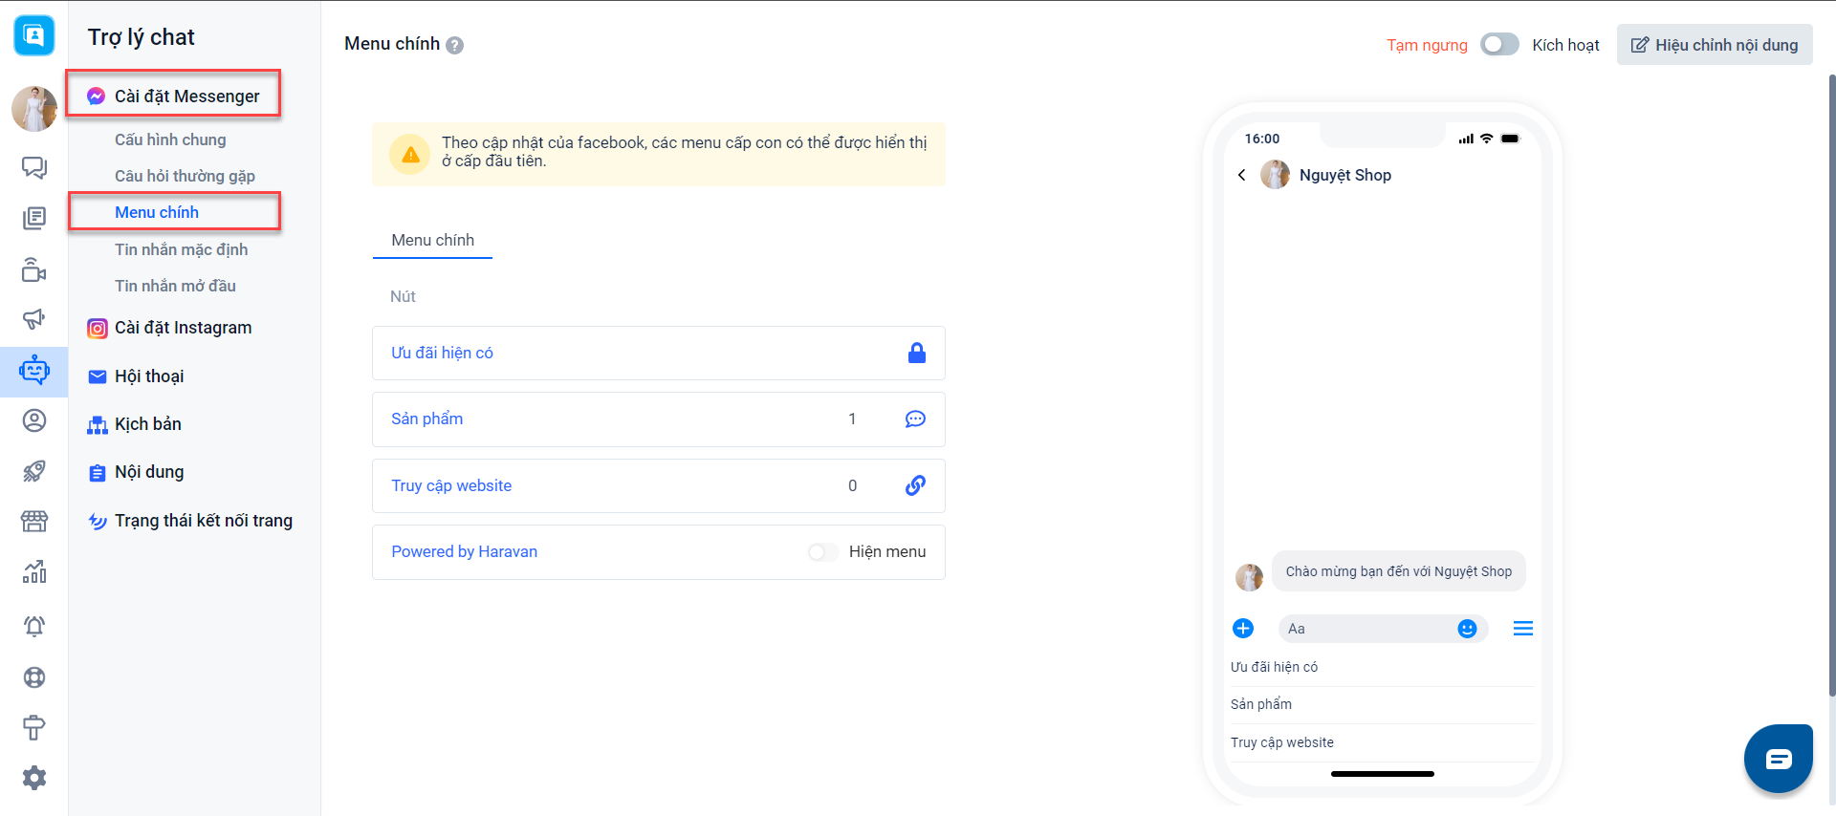Open the settings gear icon

pos(34,778)
